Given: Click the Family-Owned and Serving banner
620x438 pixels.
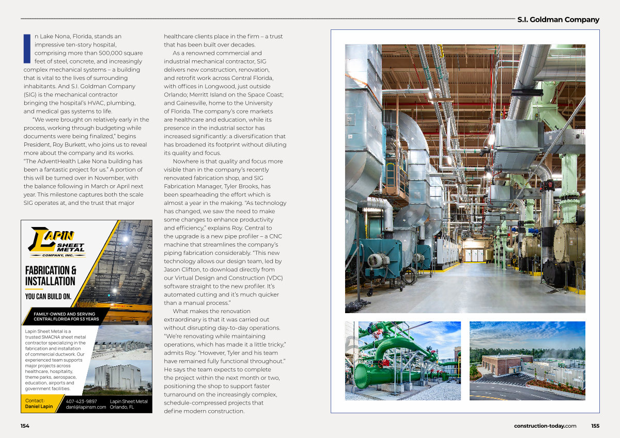Looking at the screenshot, I should tap(66, 316).
